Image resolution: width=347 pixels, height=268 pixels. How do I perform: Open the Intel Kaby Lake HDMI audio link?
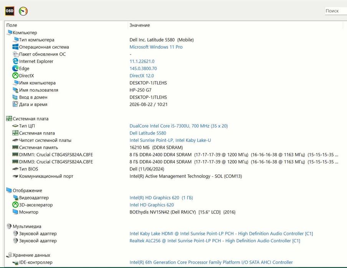221,233
